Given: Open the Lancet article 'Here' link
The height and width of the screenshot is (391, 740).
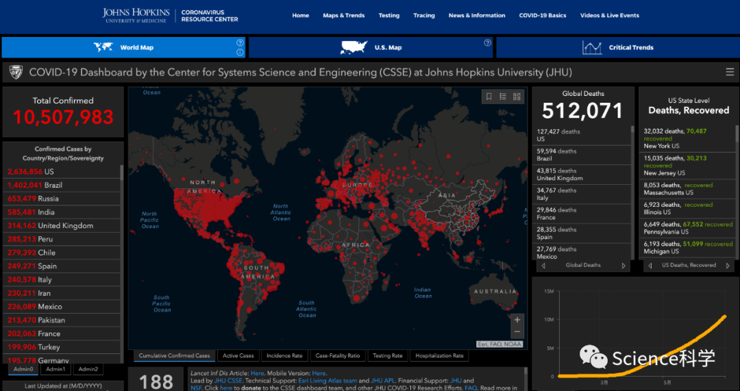Looking at the screenshot, I should 257,373.
